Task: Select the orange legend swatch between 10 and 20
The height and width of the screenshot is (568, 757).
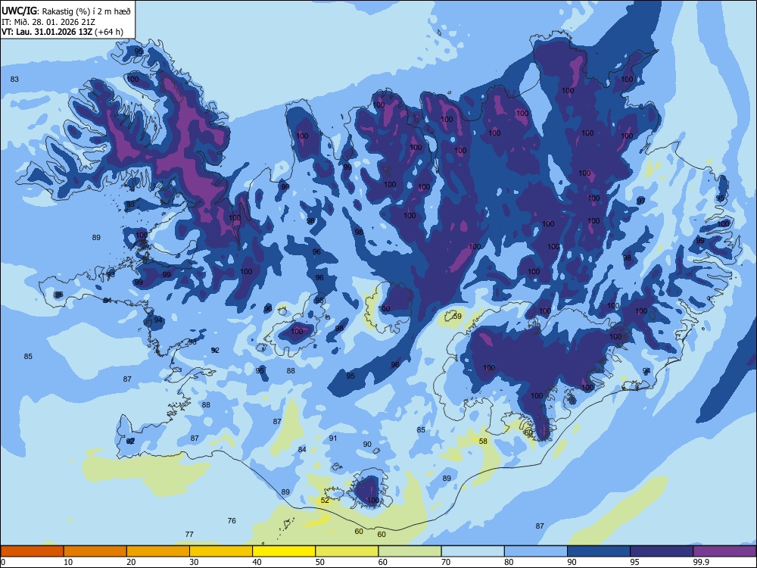Action: (95, 551)
